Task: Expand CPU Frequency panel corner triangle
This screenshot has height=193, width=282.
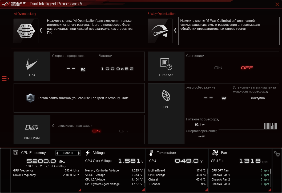Action: pos(80,190)
